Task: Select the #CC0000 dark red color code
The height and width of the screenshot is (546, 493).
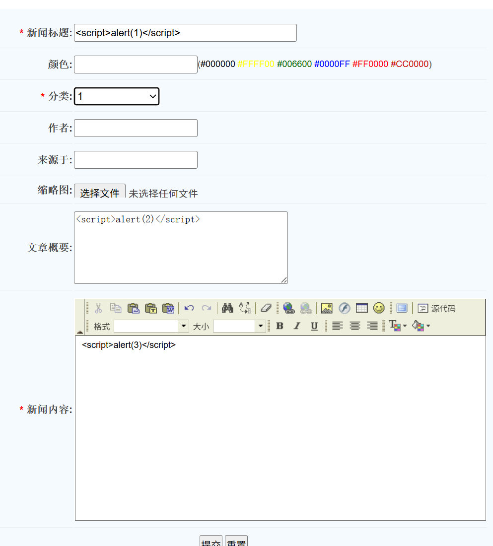Action: click(x=410, y=64)
